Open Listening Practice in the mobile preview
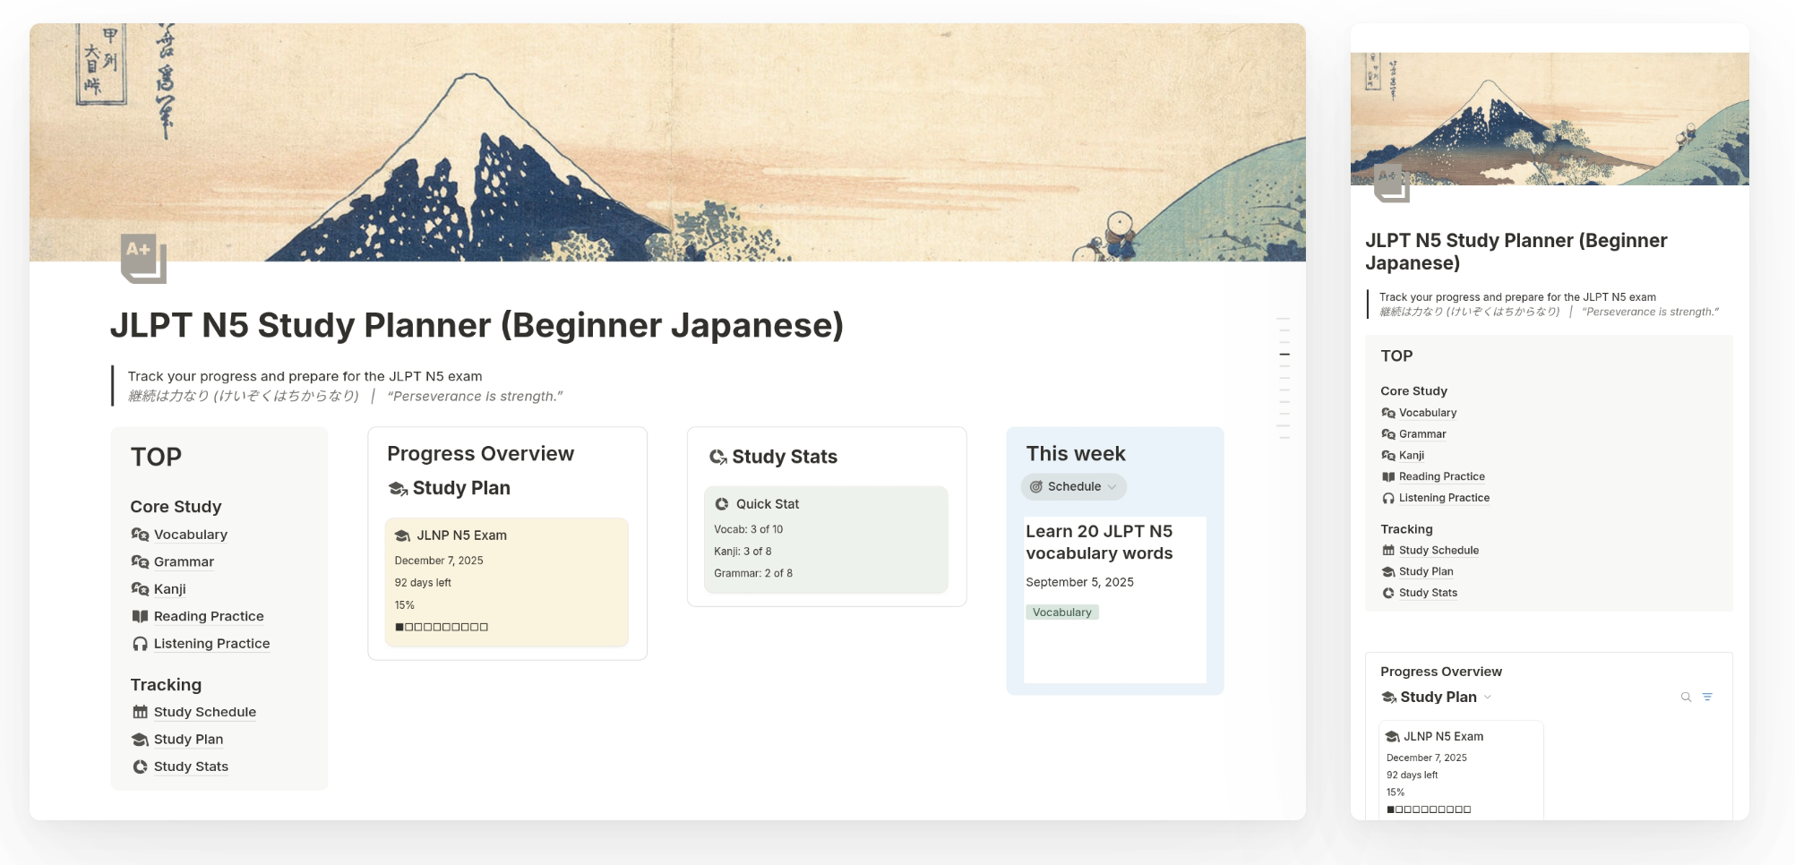1795x865 pixels. pyautogui.click(x=1444, y=498)
